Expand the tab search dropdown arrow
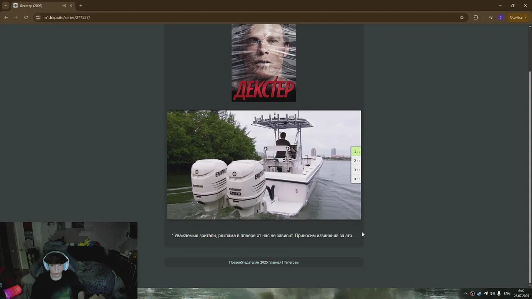 pyautogui.click(x=5, y=6)
